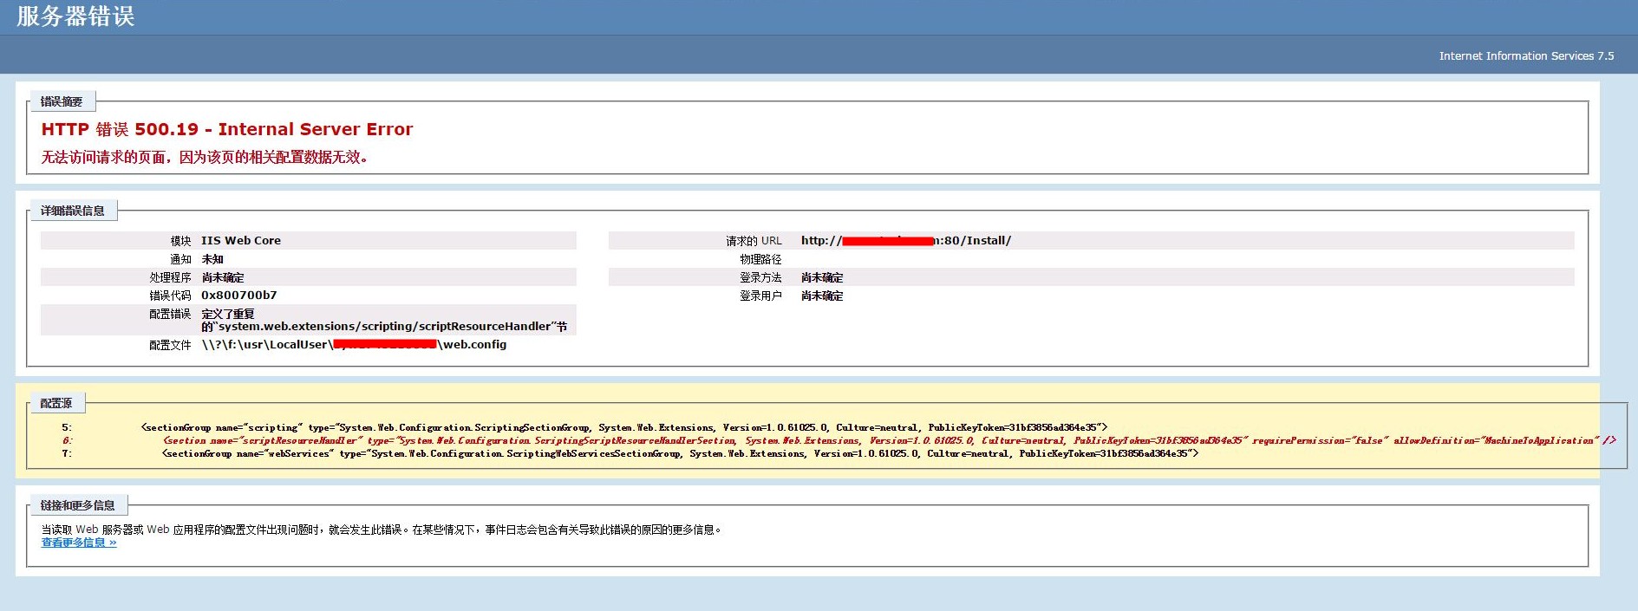Click the IIS Web Core module value

241,240
